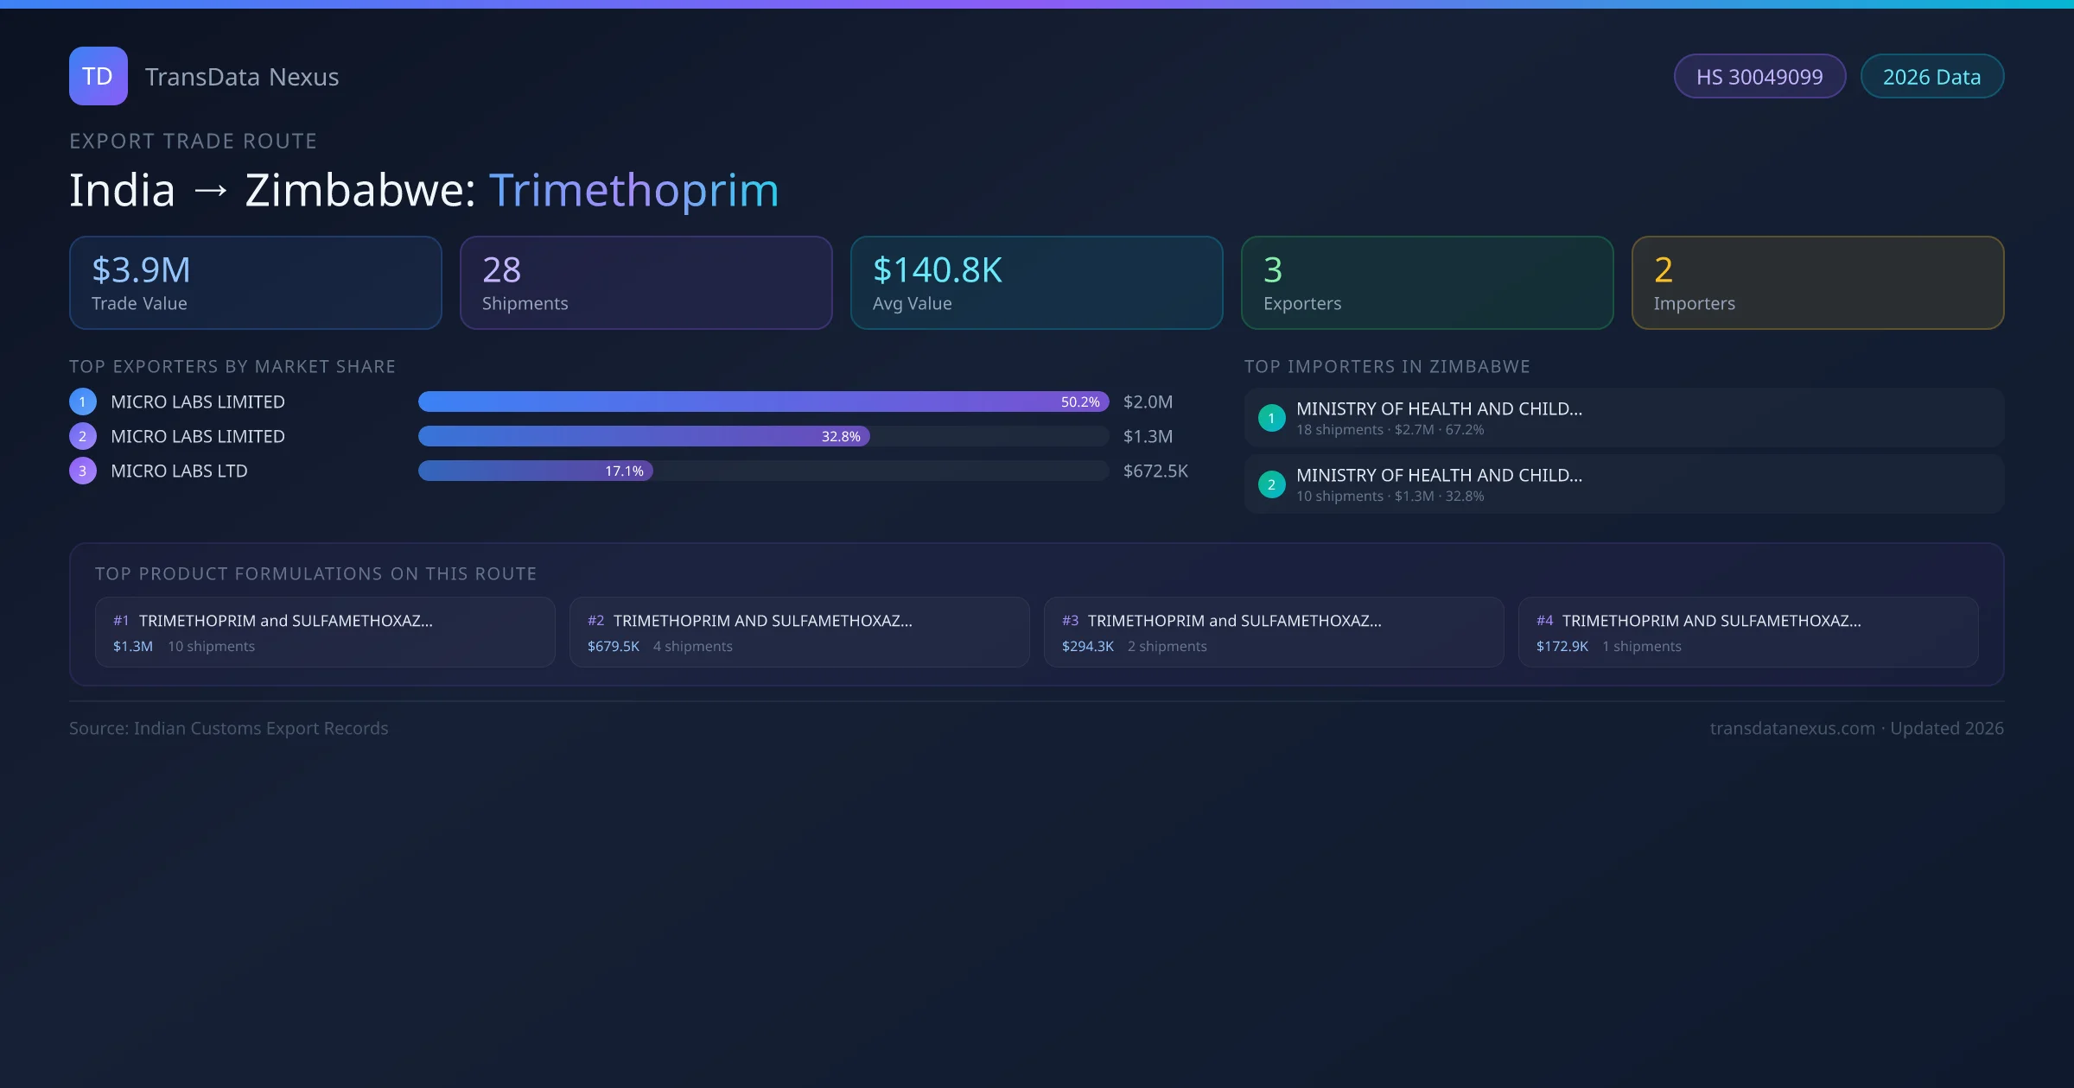The height and width of the screenshot is (1088, 2074).
Task: Click the HS 30049099 tag
Action: 1759,77
